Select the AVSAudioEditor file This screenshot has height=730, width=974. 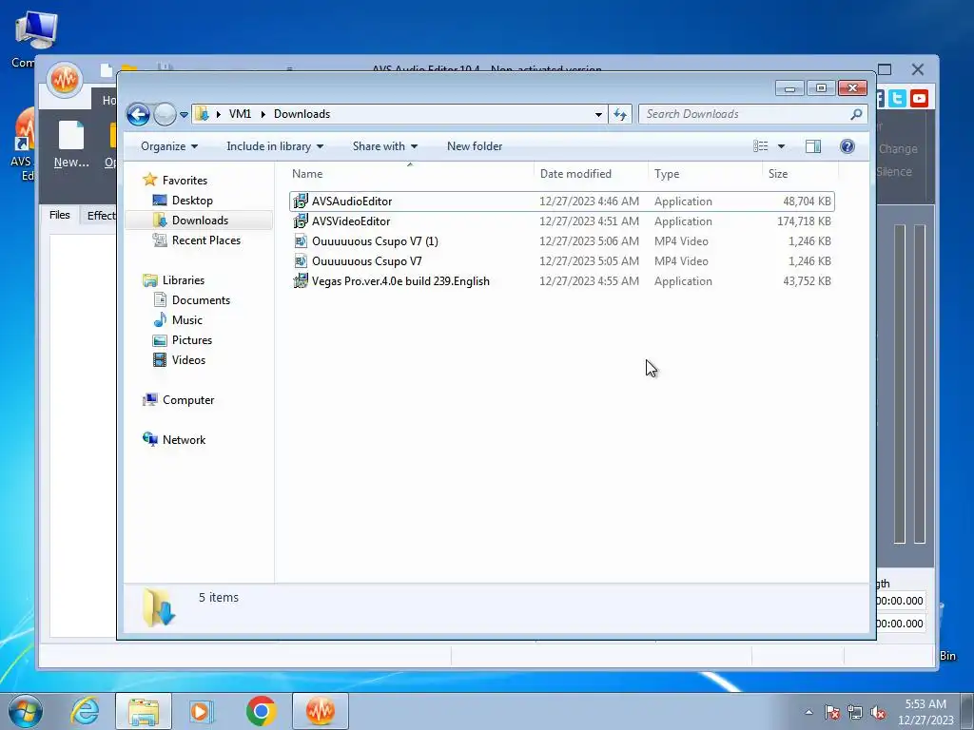(x=561, y=202)
